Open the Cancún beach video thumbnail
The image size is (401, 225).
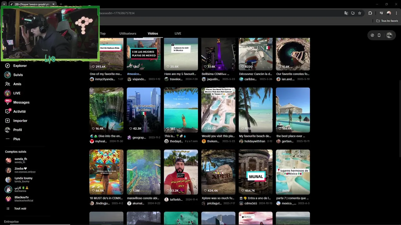point(256,54)
